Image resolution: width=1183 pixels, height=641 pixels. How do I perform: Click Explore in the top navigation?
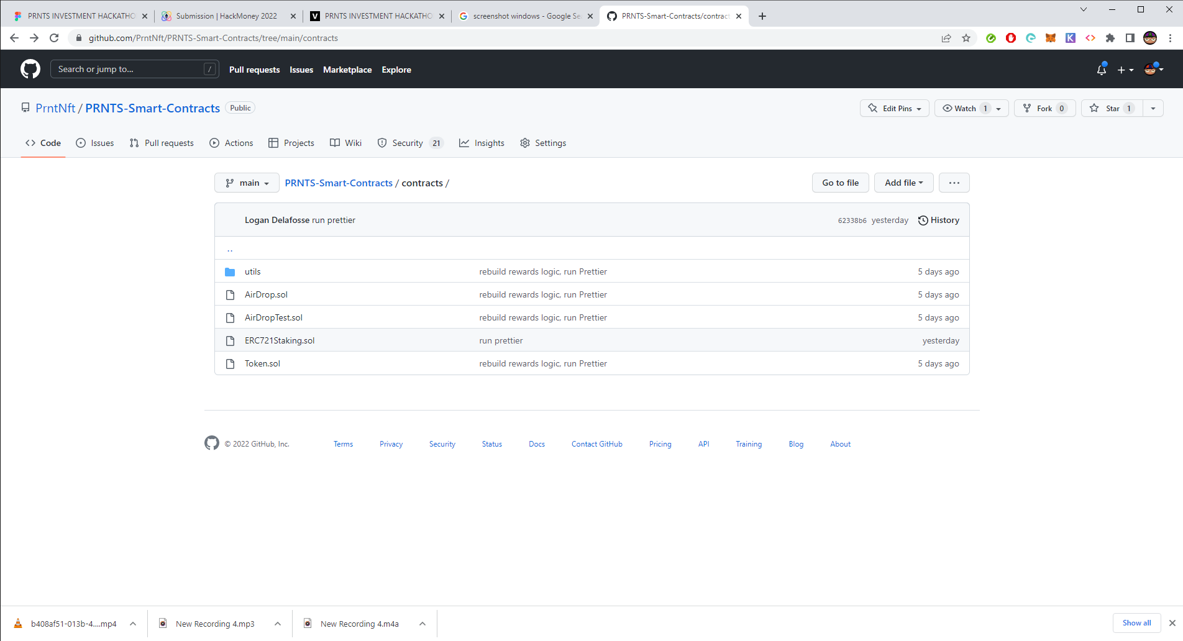396,70
